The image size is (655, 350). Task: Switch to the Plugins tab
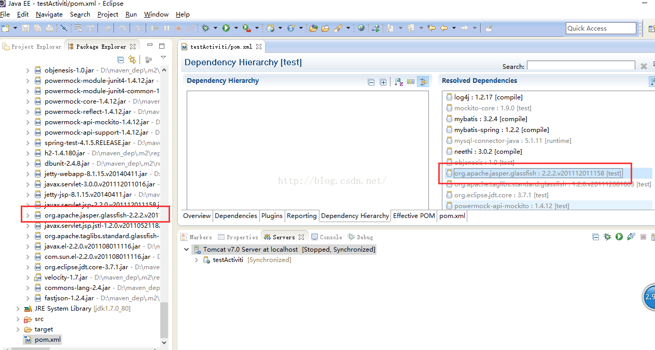click(272, 216)
